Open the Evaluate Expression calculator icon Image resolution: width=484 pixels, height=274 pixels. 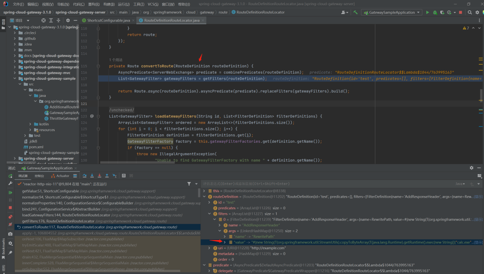tap(124, 176)
